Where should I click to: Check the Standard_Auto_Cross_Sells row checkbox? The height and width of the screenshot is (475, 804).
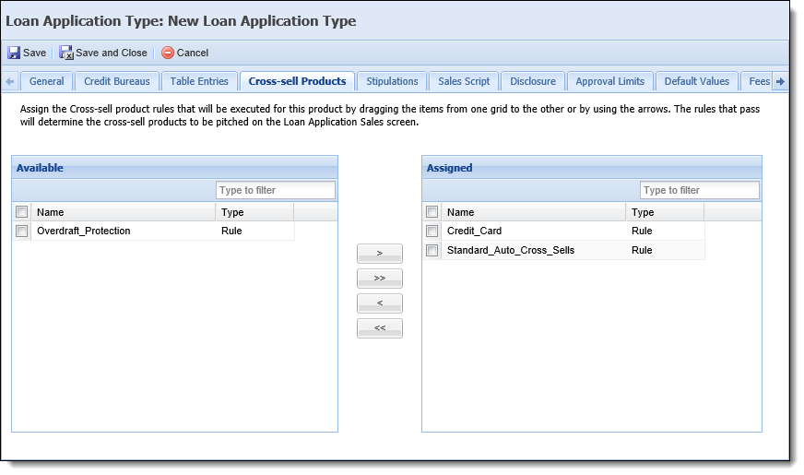(x=432, y=250)
